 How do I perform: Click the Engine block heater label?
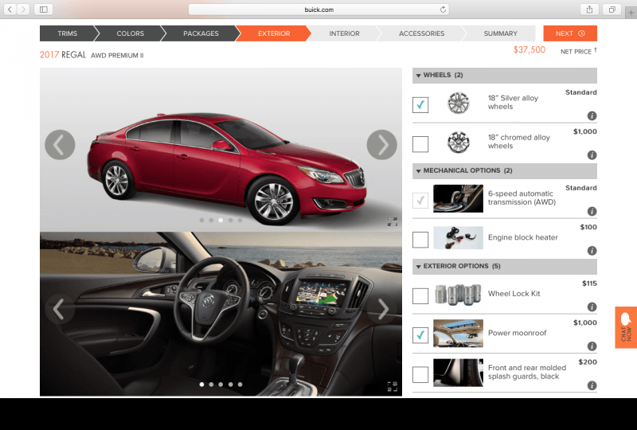click(523, 237)
